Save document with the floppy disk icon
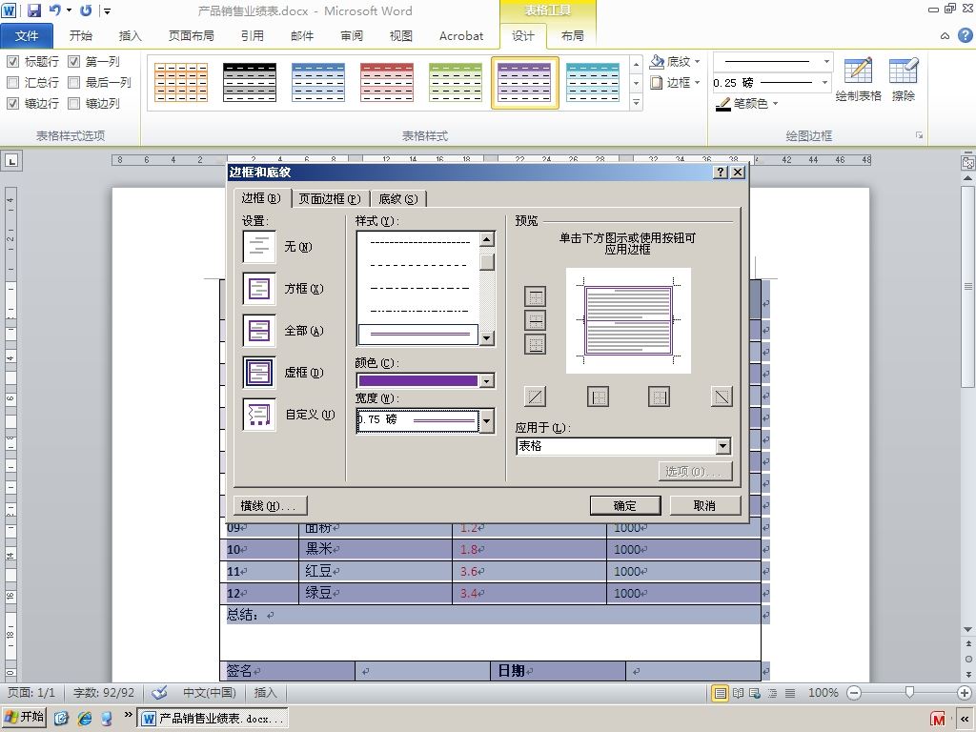Screen dimensions: 976x732 click(x=33, y=10)
